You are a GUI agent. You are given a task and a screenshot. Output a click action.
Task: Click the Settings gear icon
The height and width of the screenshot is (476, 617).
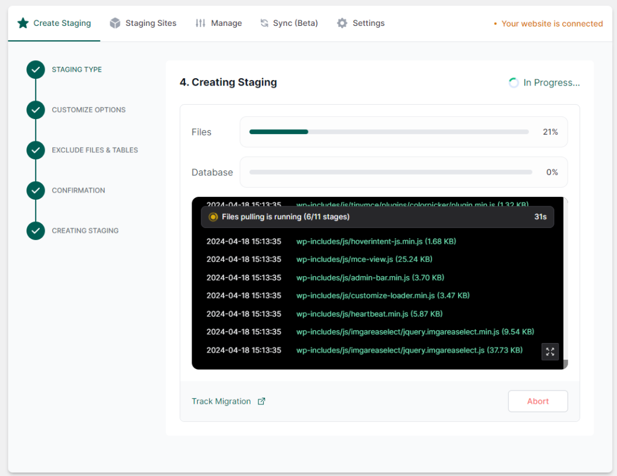342,23
